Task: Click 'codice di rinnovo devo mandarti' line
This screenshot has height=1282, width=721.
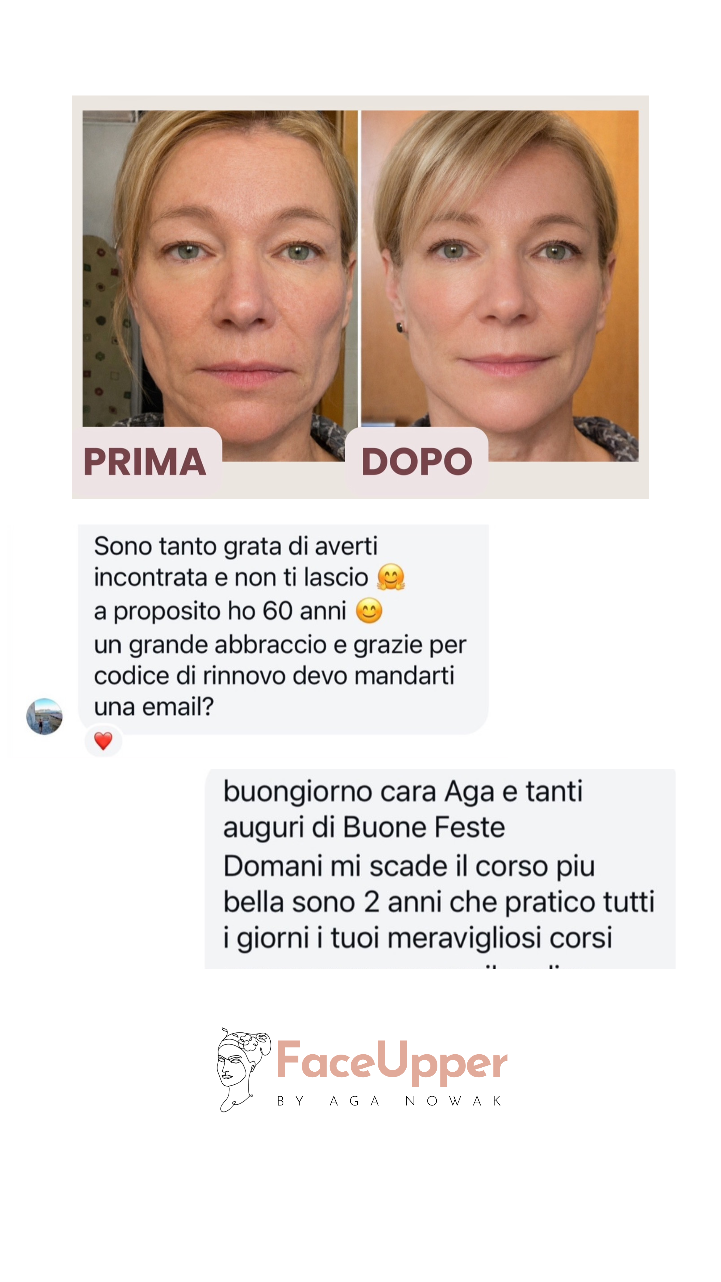Action: (274, 675)
